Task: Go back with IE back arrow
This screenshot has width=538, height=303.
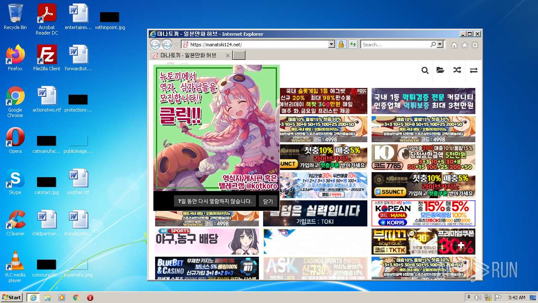Action: pyautogui.click(x=155, y=44)
